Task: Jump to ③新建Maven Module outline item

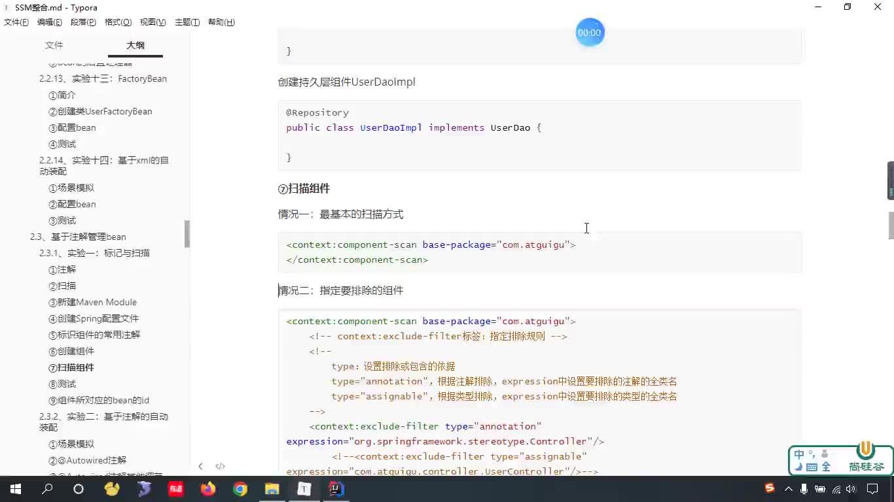Action: (92, 302)
